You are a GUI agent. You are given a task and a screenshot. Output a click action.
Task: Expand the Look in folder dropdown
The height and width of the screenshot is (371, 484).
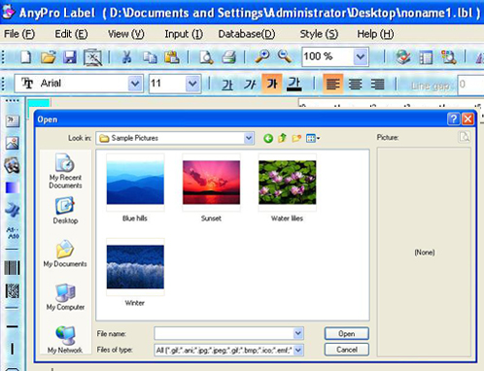pos(249,138)
